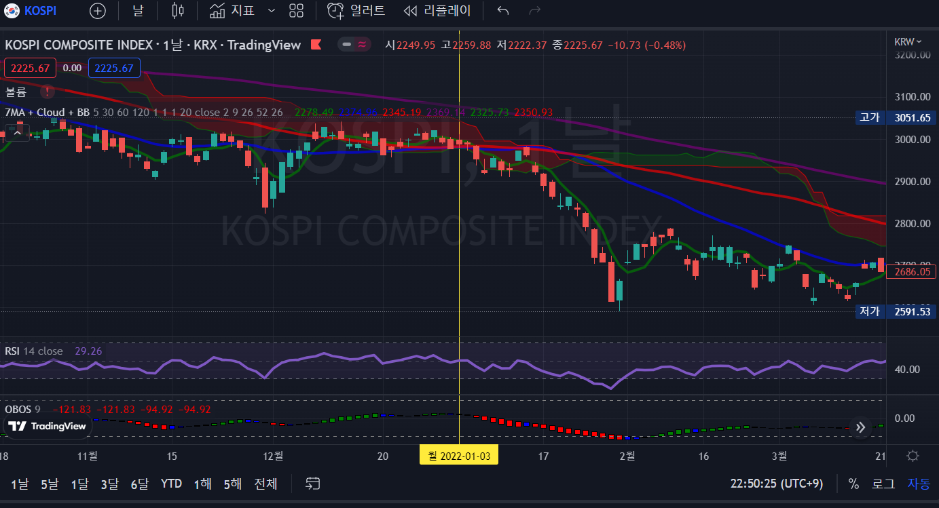Viewport: 939px width, 508px height.
Task: Create an alert with 얼러트 button
Action: point(356,11)
